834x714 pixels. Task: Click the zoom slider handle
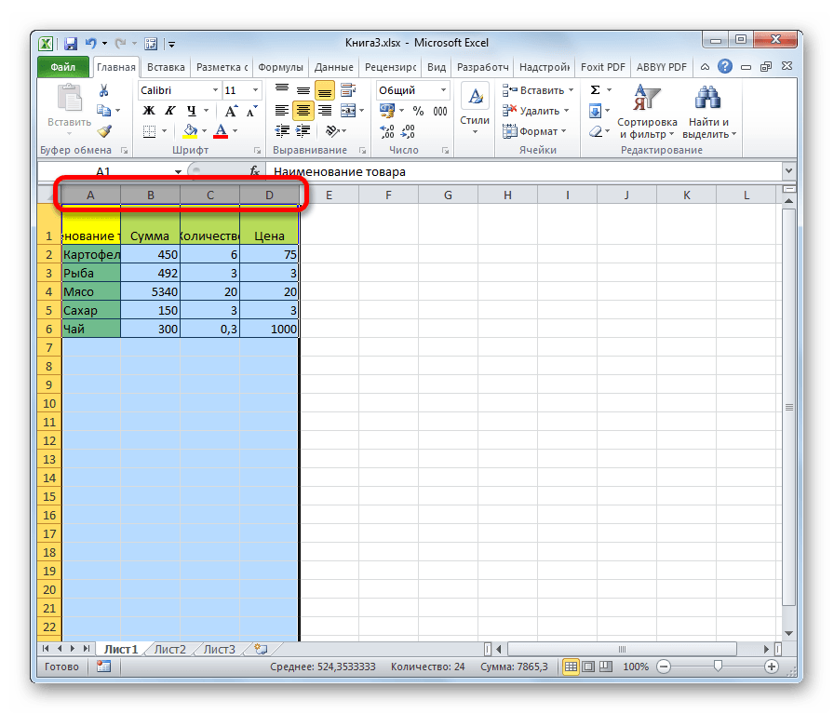718,666
